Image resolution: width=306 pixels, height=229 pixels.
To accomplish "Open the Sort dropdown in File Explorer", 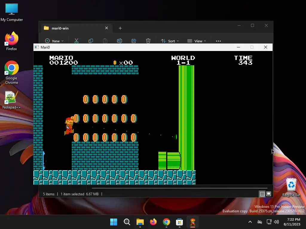I will click(x=170, y=41).
